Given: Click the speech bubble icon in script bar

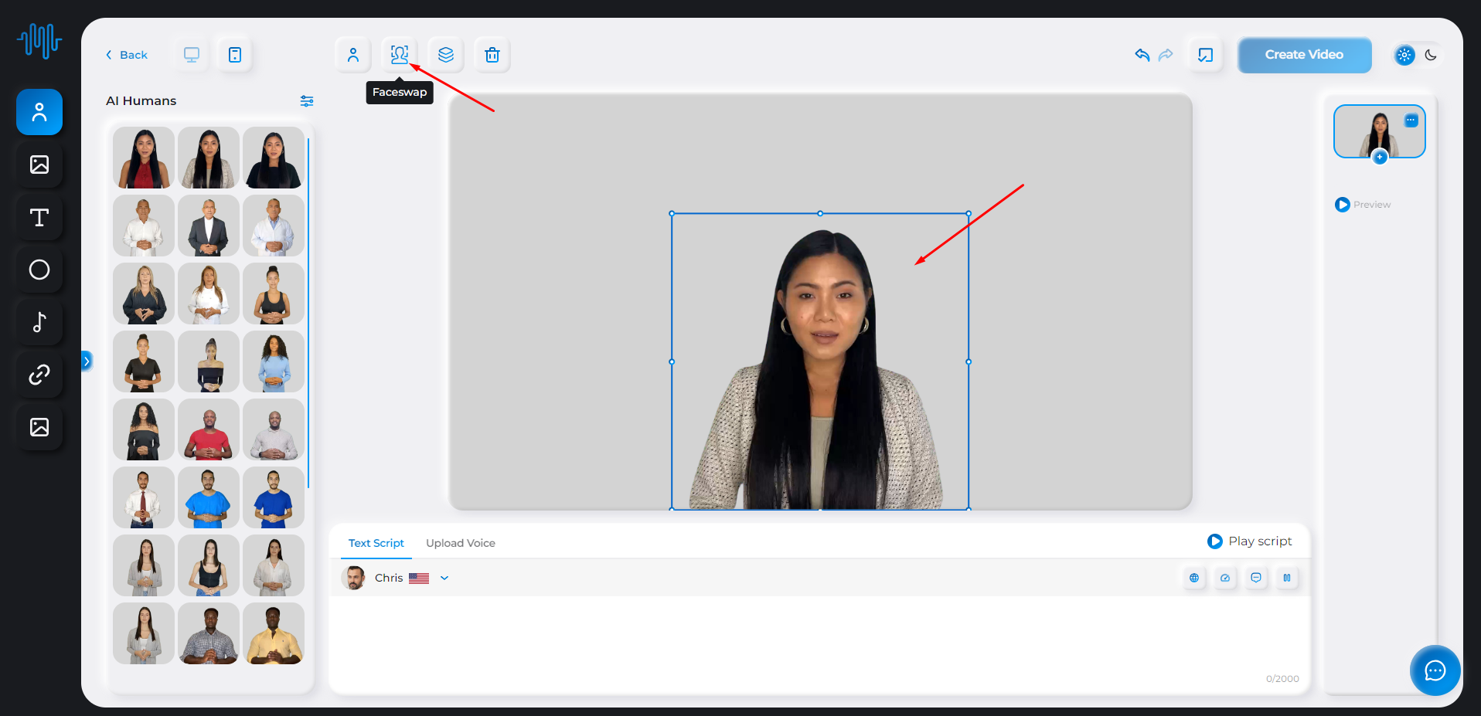Looking at the screenshot, I should click(1256, 578).
